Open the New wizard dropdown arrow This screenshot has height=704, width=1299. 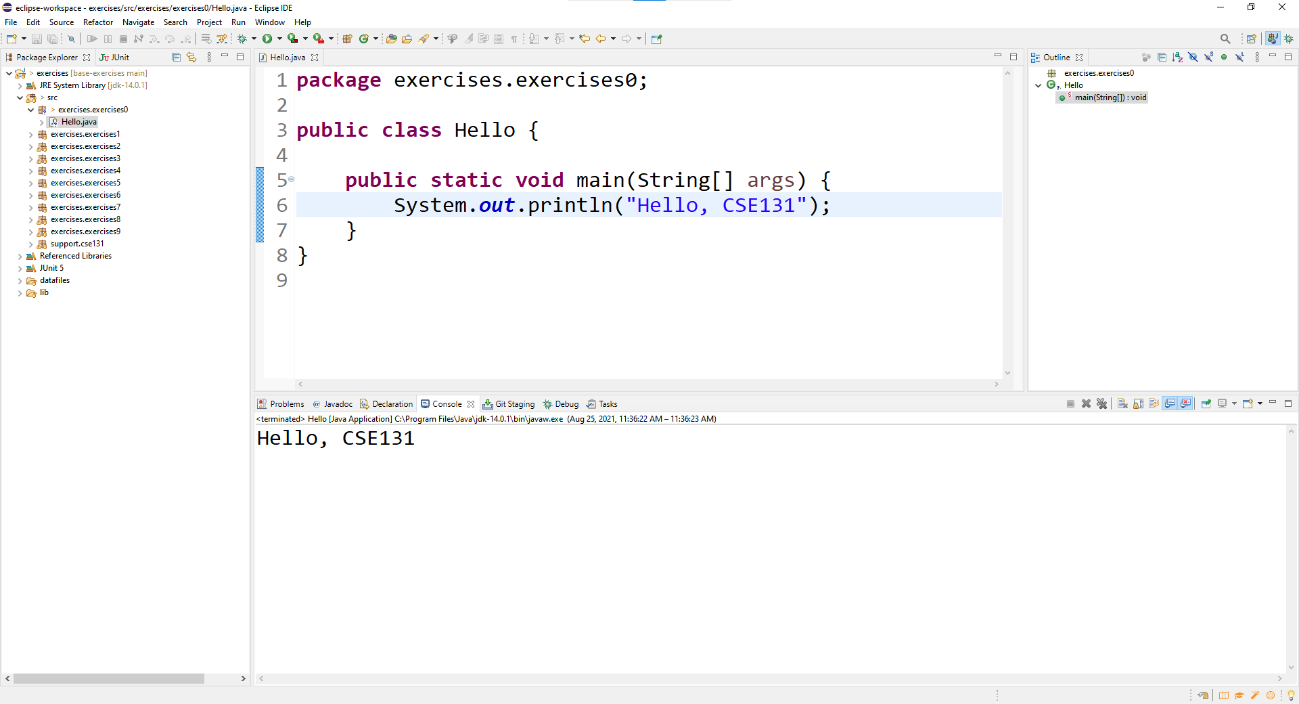click(x=24, y=39)
